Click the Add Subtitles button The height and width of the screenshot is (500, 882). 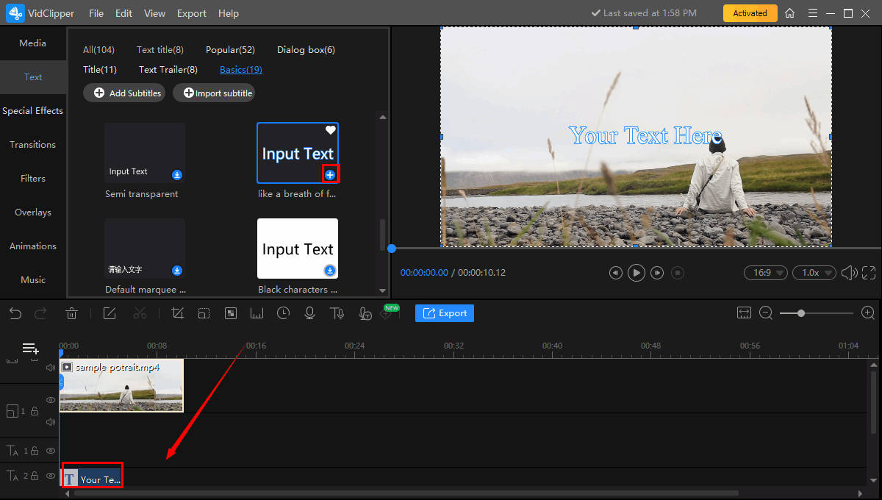click(123, 93)
